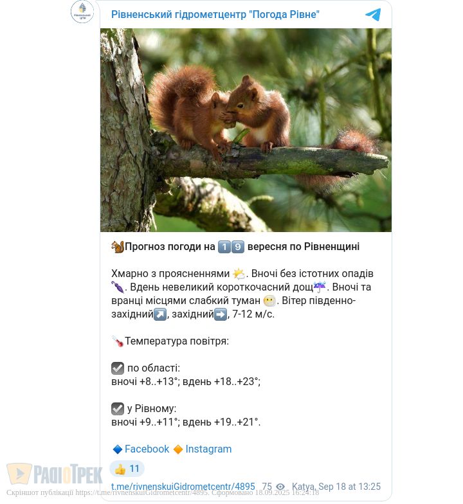Image resolution: width=463 pixels, height=504 pixels.
Task: Click the closed purple umbrella emoji
Action: click(x=118, y=287)
